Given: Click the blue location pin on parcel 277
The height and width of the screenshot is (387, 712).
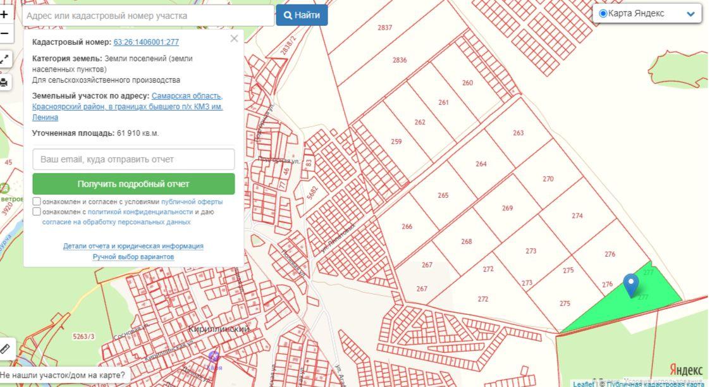Looking at the screenshot, I should (x=630, y=284).
